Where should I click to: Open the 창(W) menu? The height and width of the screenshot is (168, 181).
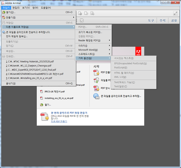point(35,8)
